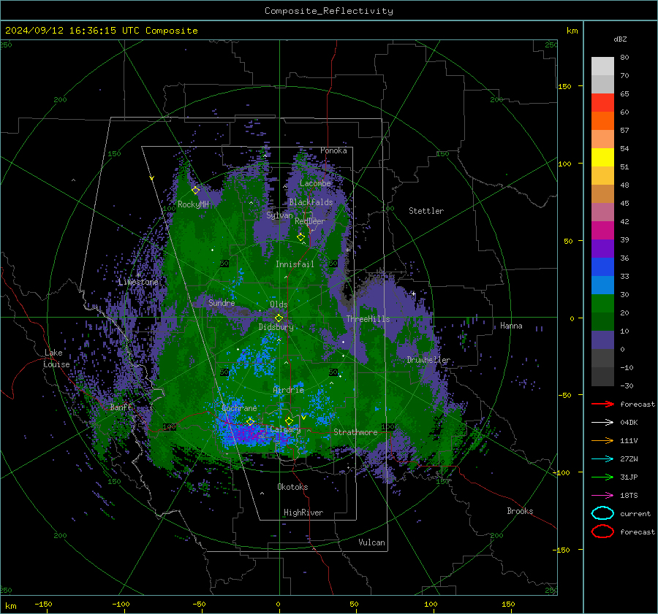Click the Lake Louise label
The height and width of the screenshot is (614, 658).
click(56, 358)
